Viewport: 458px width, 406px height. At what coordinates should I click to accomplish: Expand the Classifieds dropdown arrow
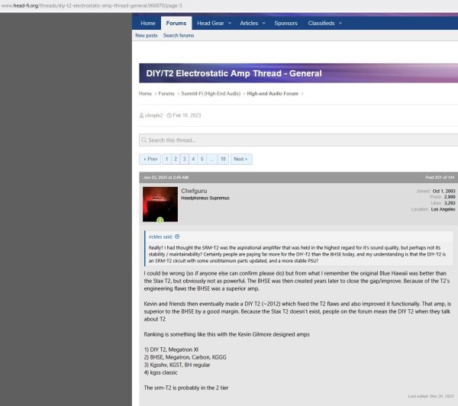340,23
